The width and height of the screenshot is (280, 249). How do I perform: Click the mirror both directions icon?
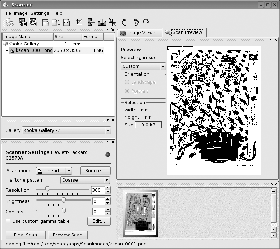pos(113,22)
